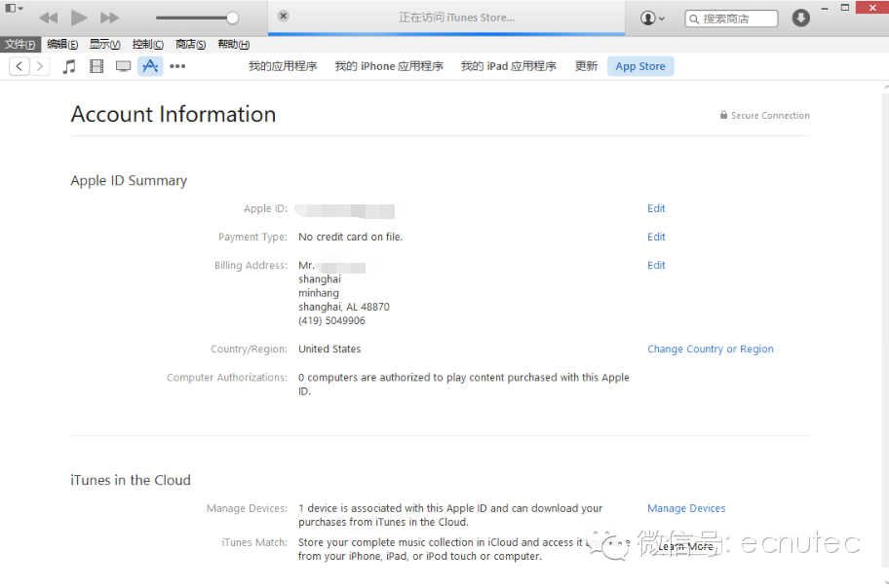This screenshot has height=588, width=889.
Task: Open the Downloads arrow icon
Action: [x=800, y=18]
